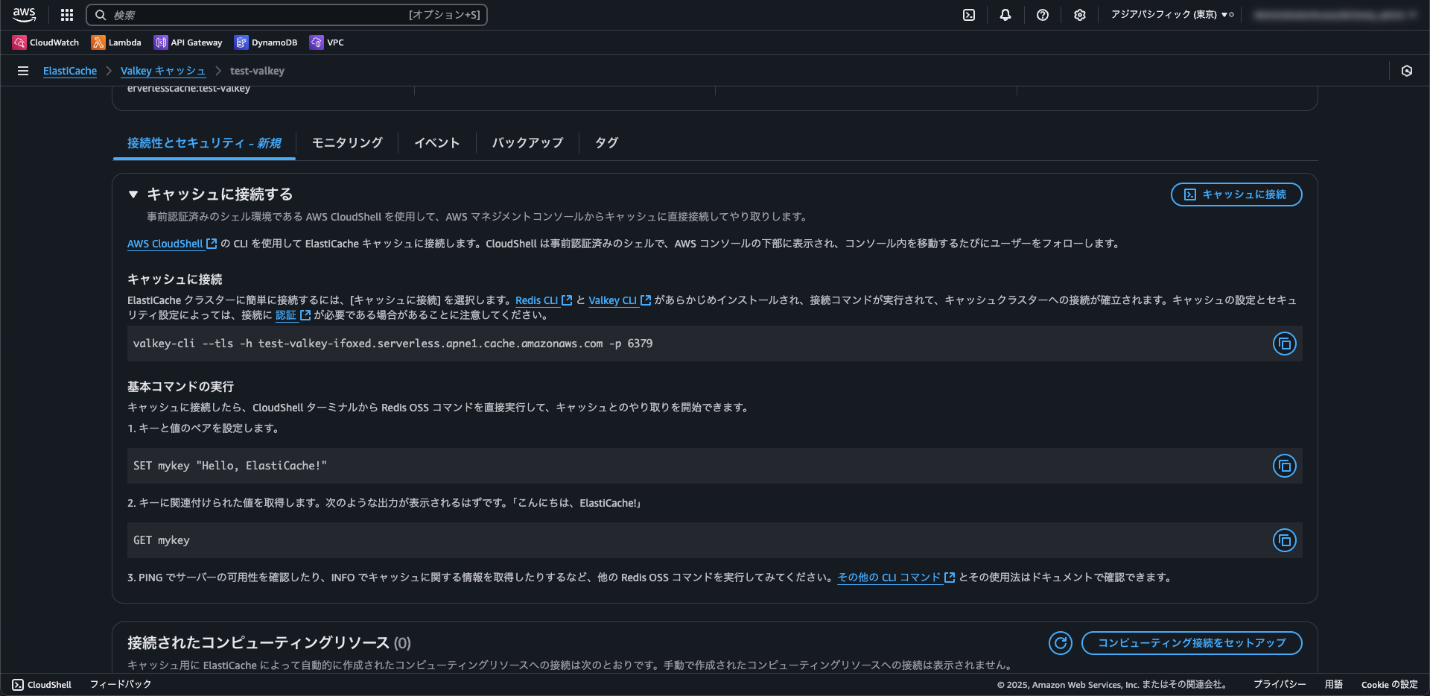Copy the GET mykey command
The height and width of the screenshot is (696, 1430).
tap(1284, 540)
